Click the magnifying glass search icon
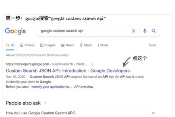This screenshot has height=117, width=175. coord(154,31)
